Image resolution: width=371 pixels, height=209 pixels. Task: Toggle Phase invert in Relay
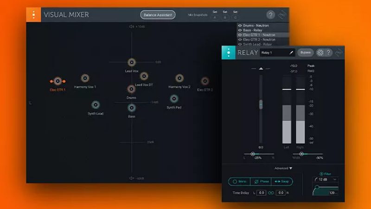tap(261, 182)
